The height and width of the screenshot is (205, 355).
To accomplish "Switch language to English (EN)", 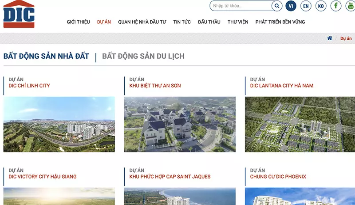I will point(306,6).
